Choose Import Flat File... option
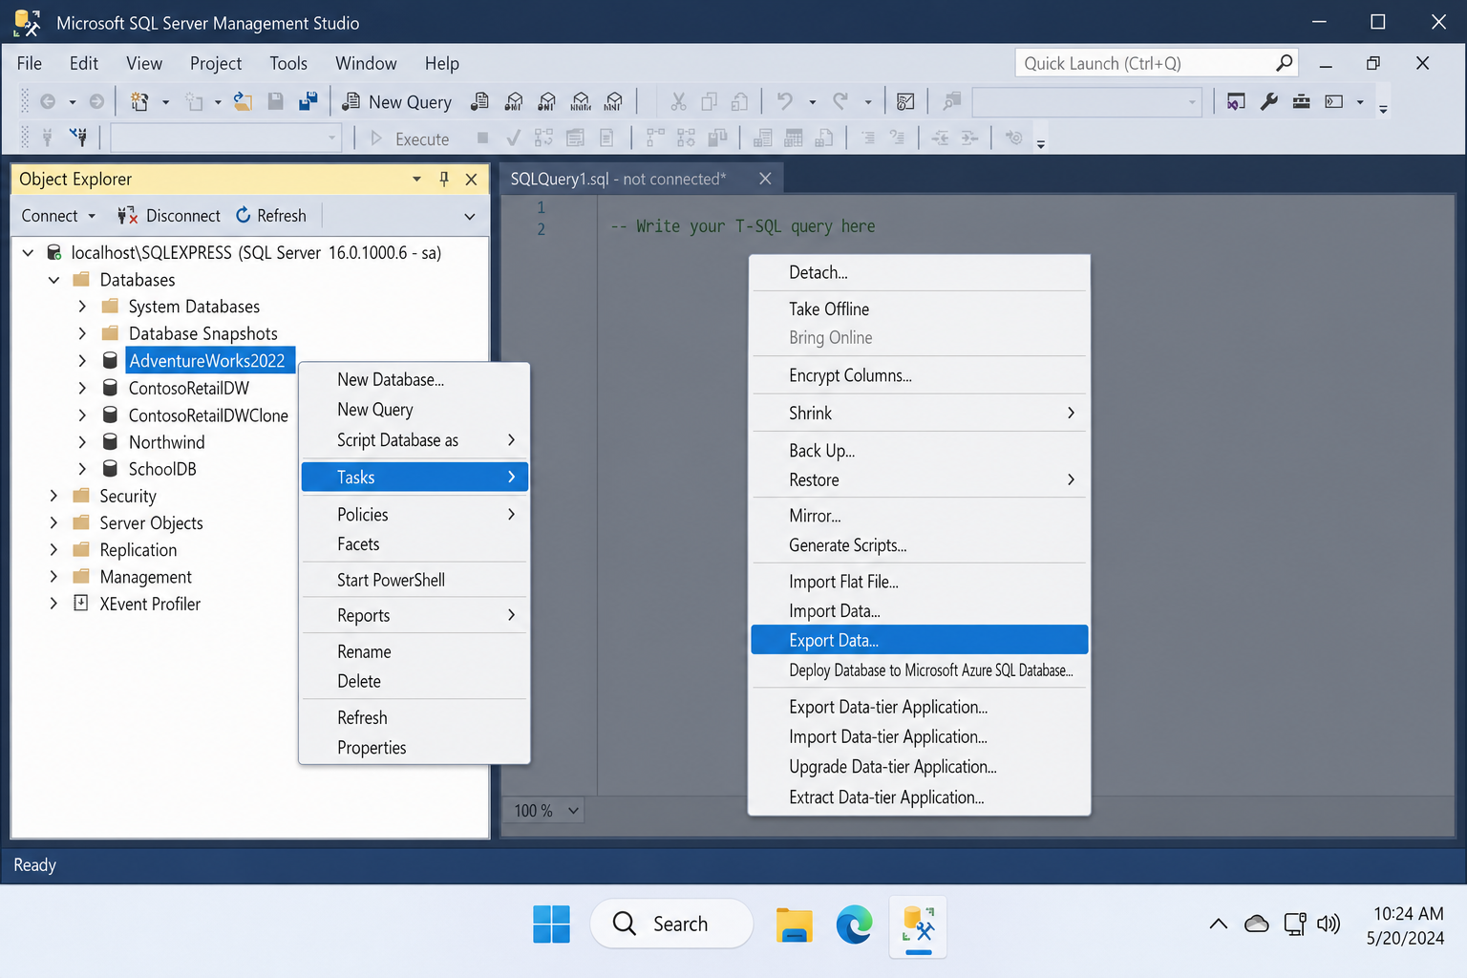The image size is (1467, 978). 919,582
